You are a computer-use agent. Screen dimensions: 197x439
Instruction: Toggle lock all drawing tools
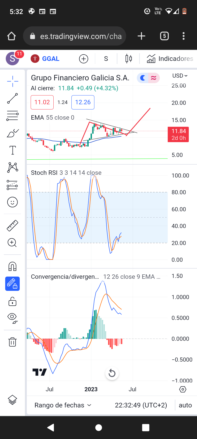coord(12,302)
